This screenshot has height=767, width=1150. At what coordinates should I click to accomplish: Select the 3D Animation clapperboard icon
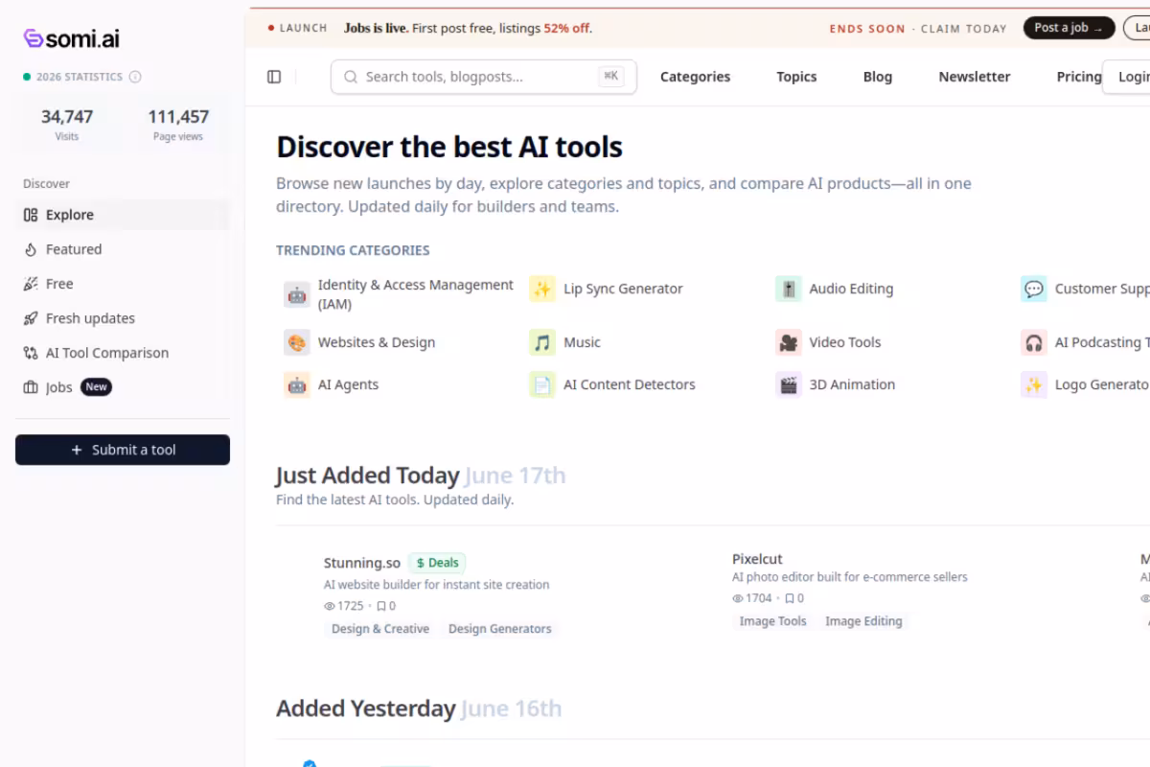tap(789, 384)
